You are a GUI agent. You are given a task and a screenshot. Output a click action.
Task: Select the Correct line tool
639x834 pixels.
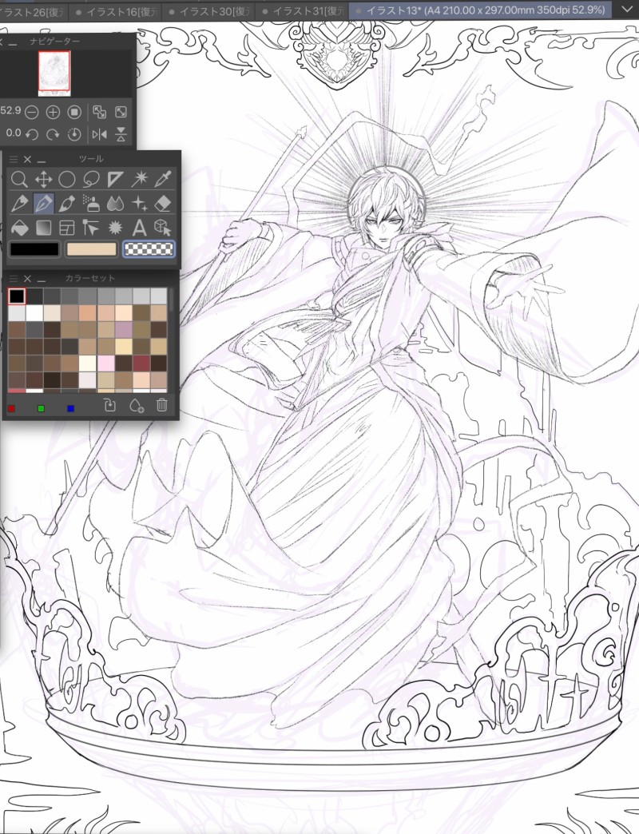(x=91, y=228)
